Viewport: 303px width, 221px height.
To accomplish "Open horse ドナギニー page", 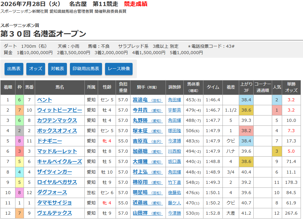I will 49,141.
